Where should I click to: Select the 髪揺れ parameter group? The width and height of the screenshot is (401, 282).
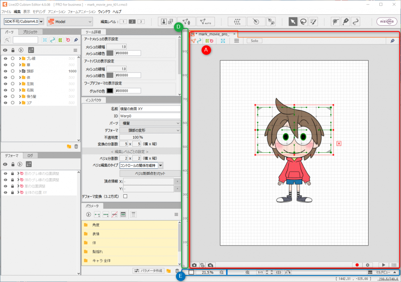130,252
